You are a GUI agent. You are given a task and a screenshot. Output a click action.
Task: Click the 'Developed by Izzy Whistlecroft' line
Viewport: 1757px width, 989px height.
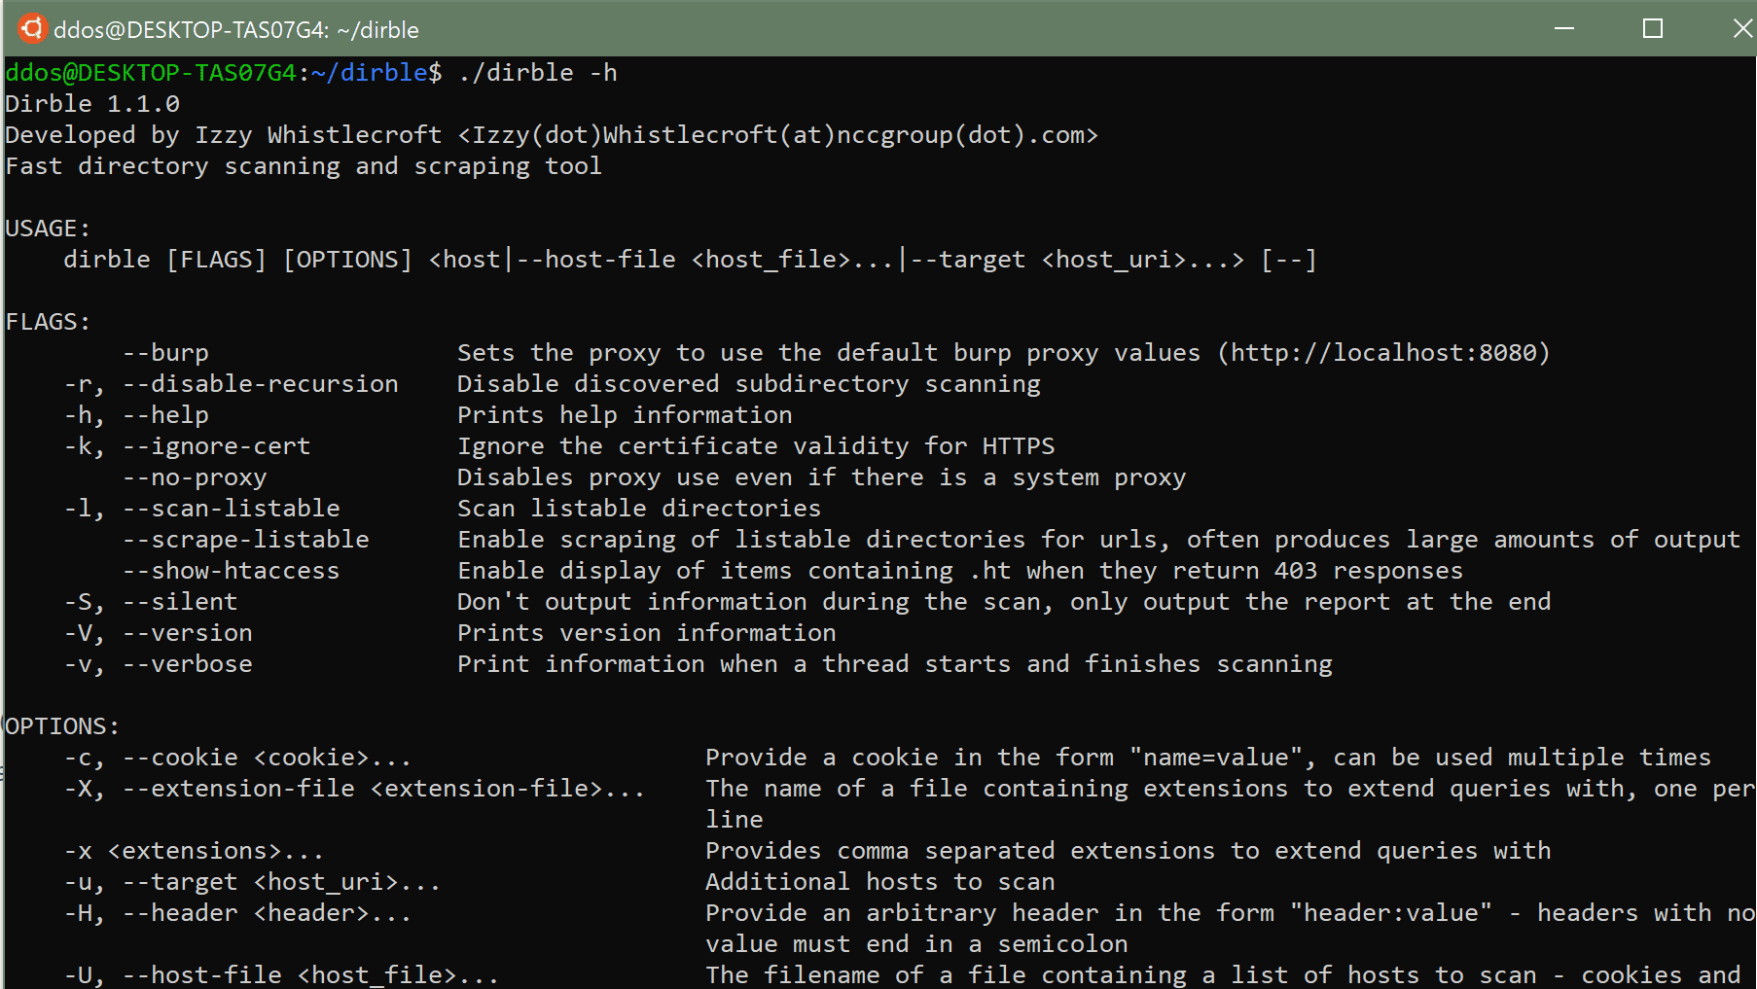coord(552,135)
